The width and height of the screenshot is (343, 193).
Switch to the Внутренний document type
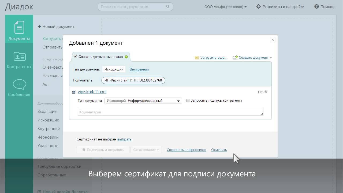139,69
